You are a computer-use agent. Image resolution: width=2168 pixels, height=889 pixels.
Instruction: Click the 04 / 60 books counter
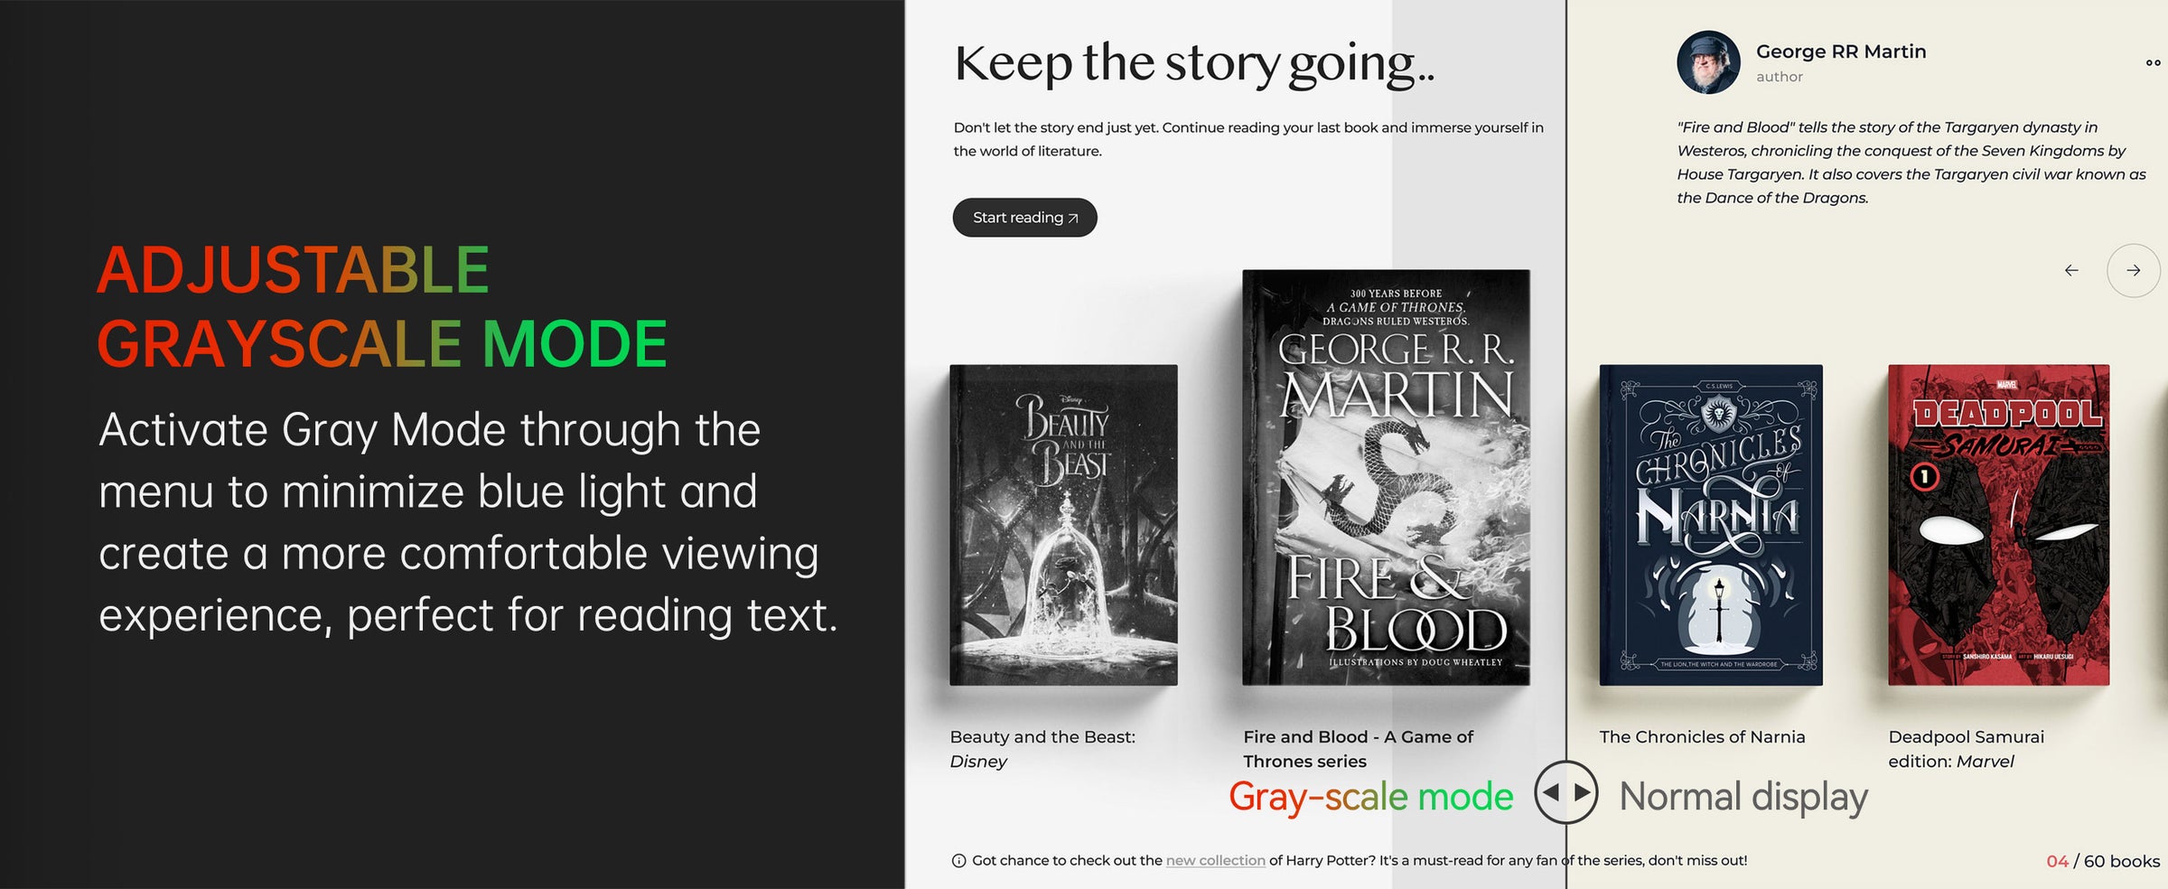[x=2103, y=861]
